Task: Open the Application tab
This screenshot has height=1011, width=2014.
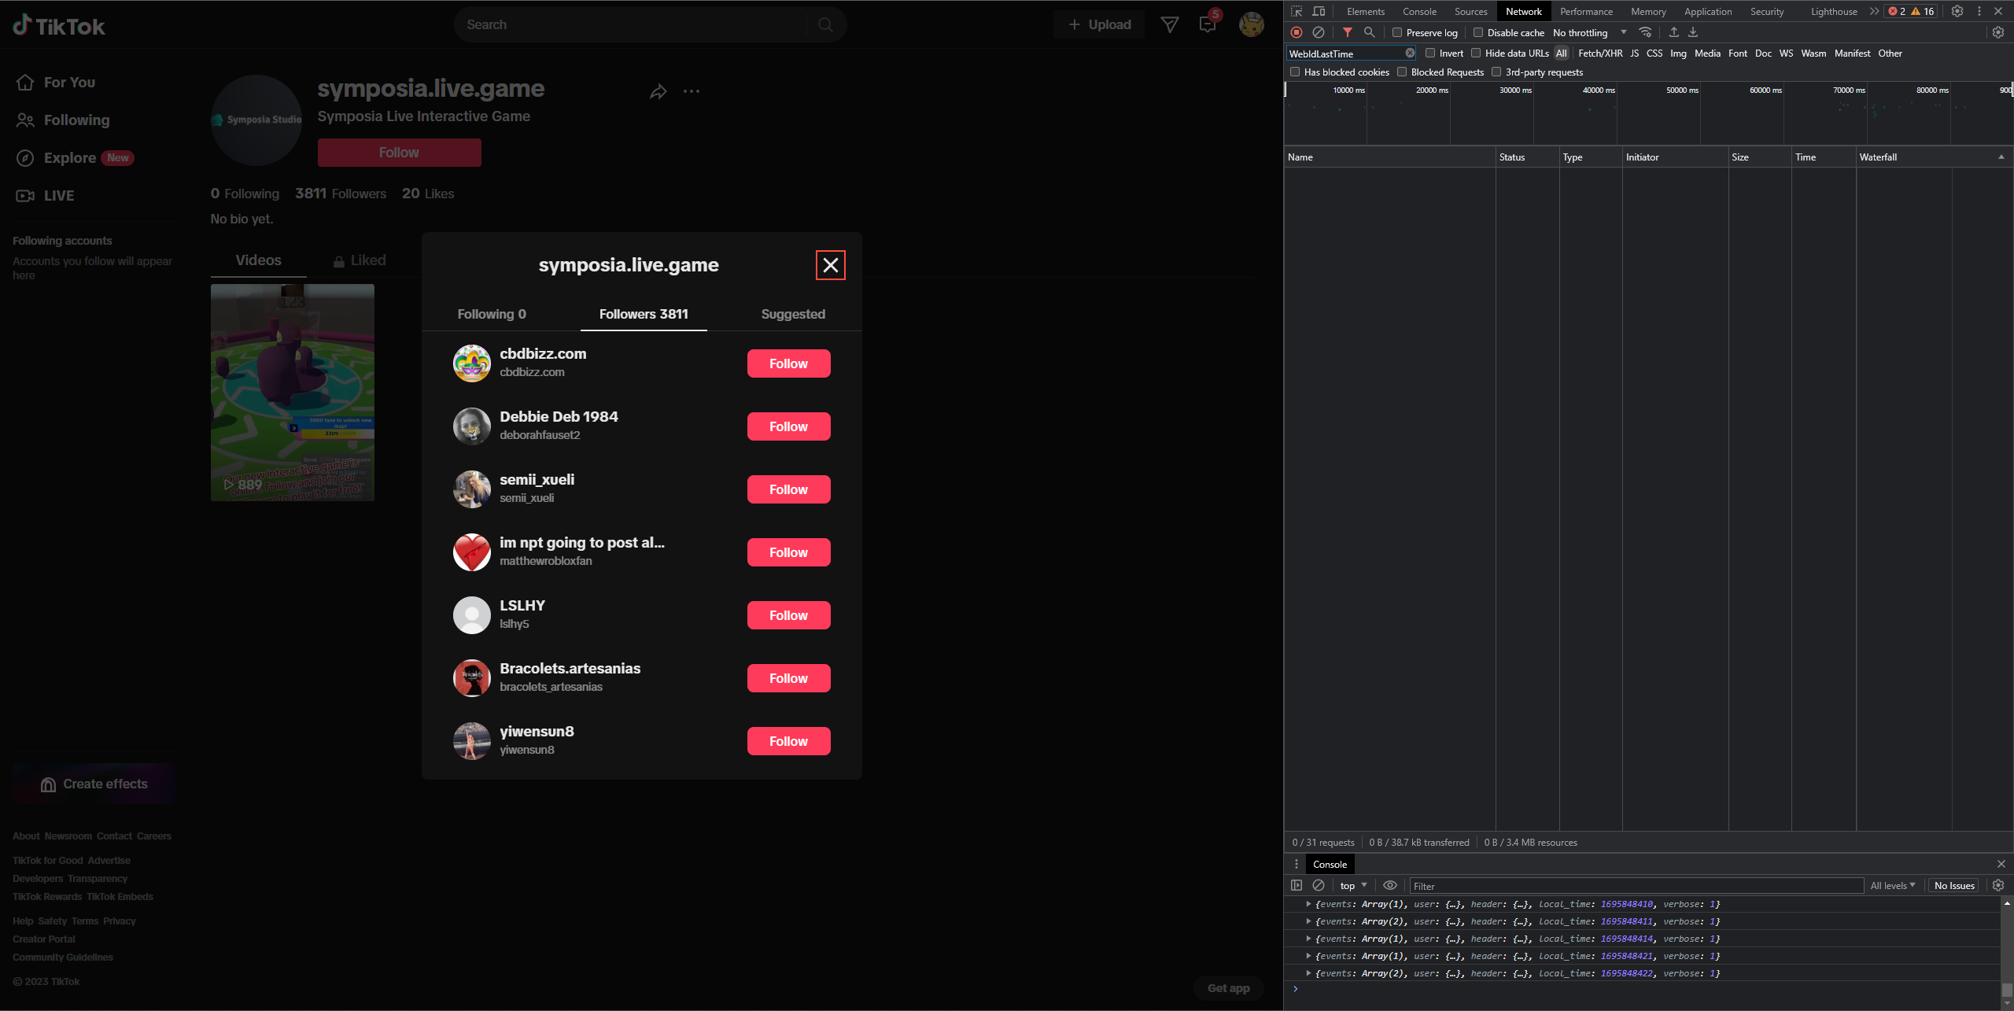Action: pyautogui.click(x=1708, y=11)
